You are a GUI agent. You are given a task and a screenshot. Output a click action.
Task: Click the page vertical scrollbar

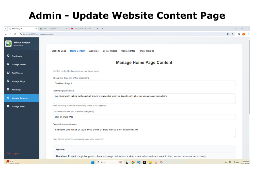point(249,77)
